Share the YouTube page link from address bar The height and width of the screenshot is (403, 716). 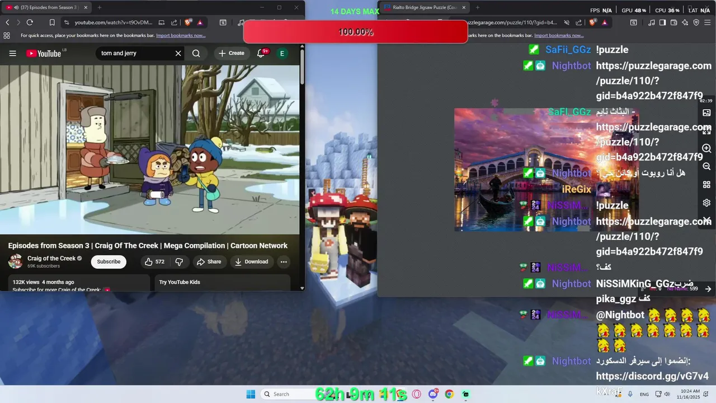174,22
